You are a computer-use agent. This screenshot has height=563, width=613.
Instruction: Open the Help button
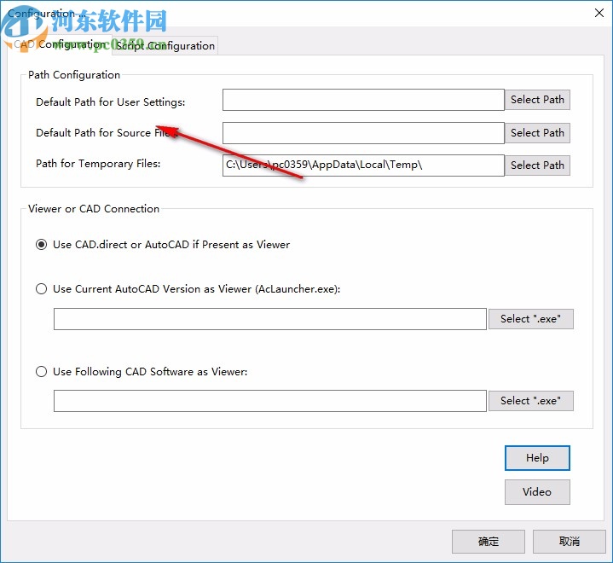pos(537,458)
